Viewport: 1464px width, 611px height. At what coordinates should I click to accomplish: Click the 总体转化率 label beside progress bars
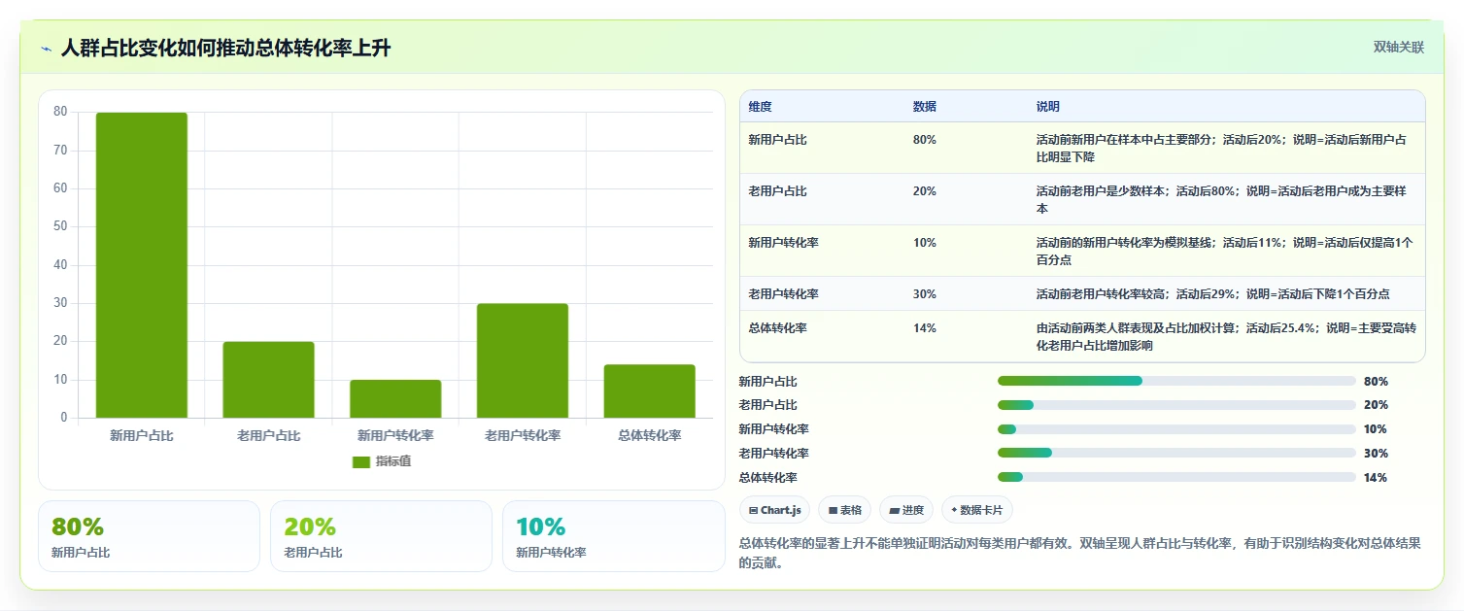pos(767,478)
